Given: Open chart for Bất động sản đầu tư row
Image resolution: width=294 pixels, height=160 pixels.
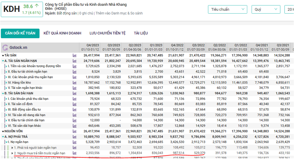Looking at the screenshot, I should pyautogui.click(x=74, y=110).
